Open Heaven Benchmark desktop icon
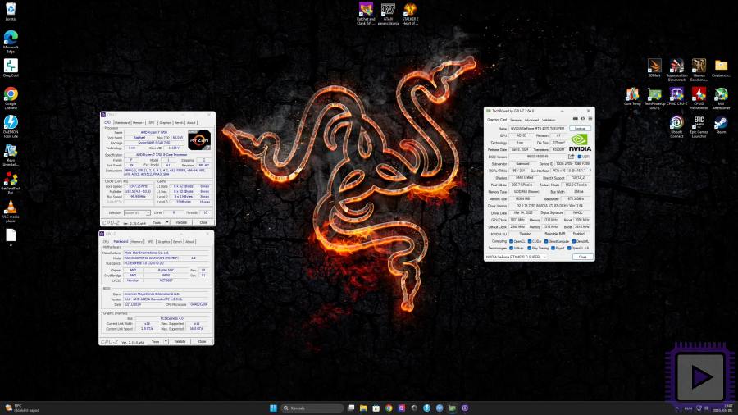 click(x=699, y=70)
